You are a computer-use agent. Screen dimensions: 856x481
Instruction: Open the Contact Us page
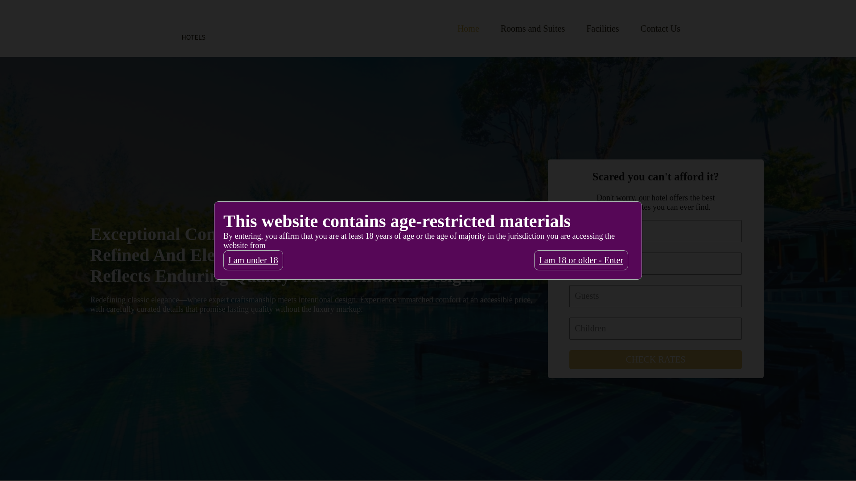coord(660,29)
